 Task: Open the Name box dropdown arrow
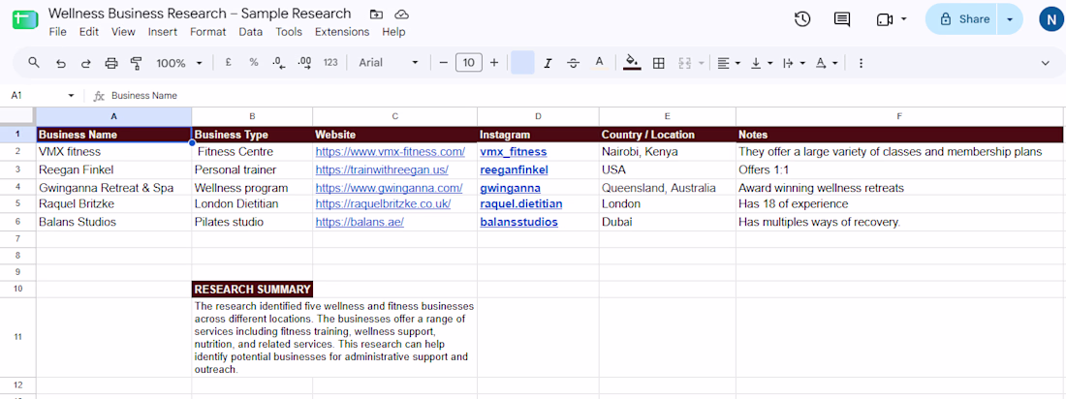tap(71, 96)
